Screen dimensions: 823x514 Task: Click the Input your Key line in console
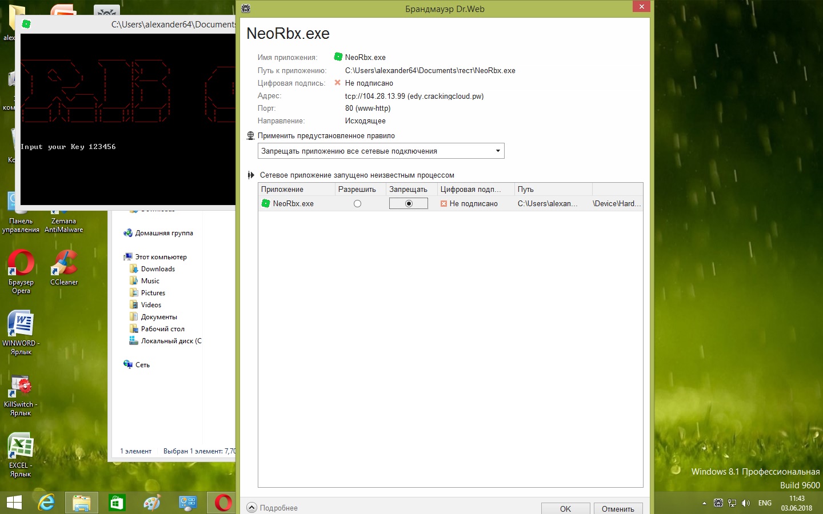[x=68, y=147]
